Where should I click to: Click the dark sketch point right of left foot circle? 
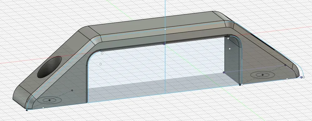[x=72, y=90]
